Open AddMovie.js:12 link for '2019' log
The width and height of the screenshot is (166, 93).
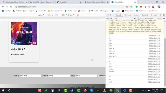(154, 82)
